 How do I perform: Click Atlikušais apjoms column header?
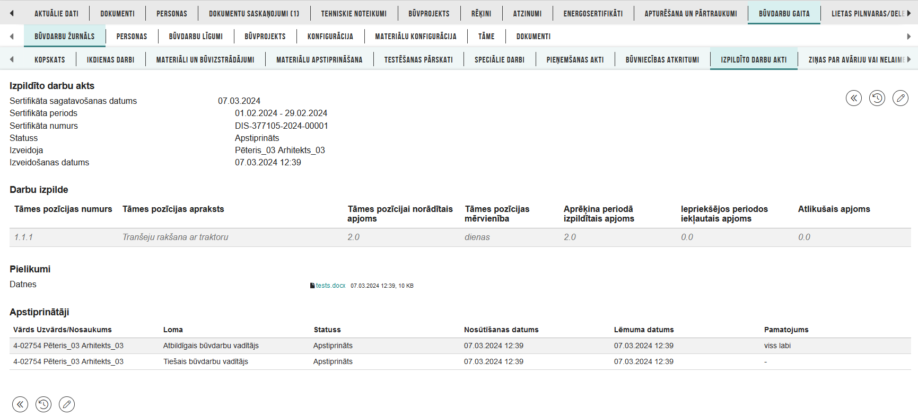coord(834,209)
